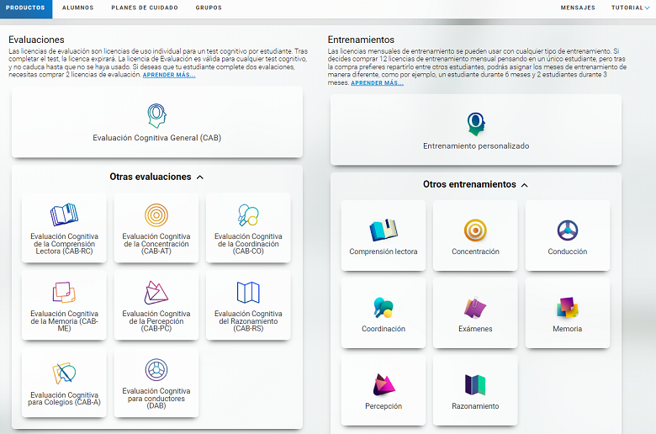Click Aprender más under Evaluaciones
This screenshot has height=434, width=656.
click(169, 75)
